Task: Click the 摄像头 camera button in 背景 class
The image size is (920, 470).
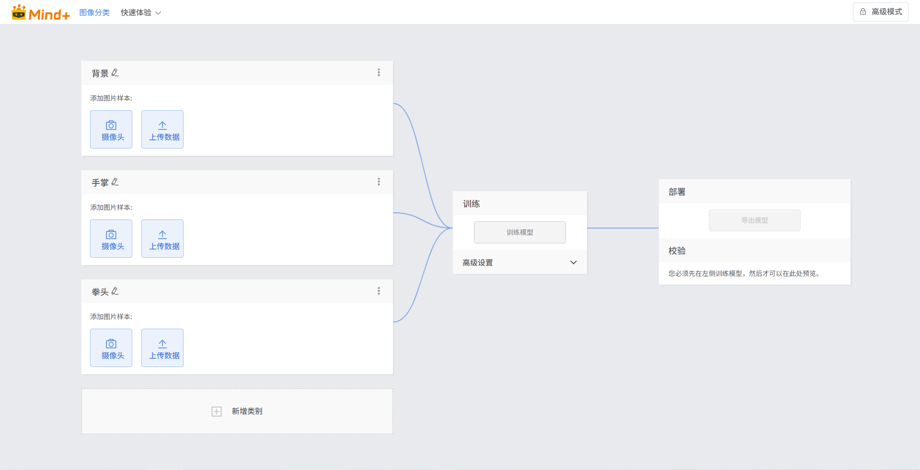Action: tap(111, 129)
